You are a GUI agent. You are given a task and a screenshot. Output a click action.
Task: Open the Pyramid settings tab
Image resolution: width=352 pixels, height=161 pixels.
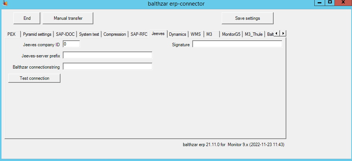click(x=37, y=34)
